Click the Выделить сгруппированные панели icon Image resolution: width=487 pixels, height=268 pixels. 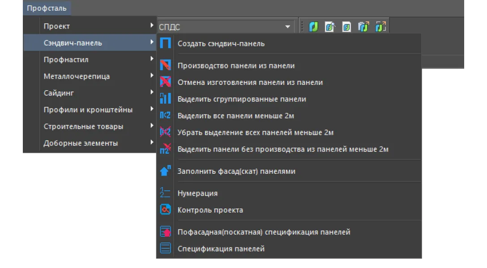click(x=166, y=99)
